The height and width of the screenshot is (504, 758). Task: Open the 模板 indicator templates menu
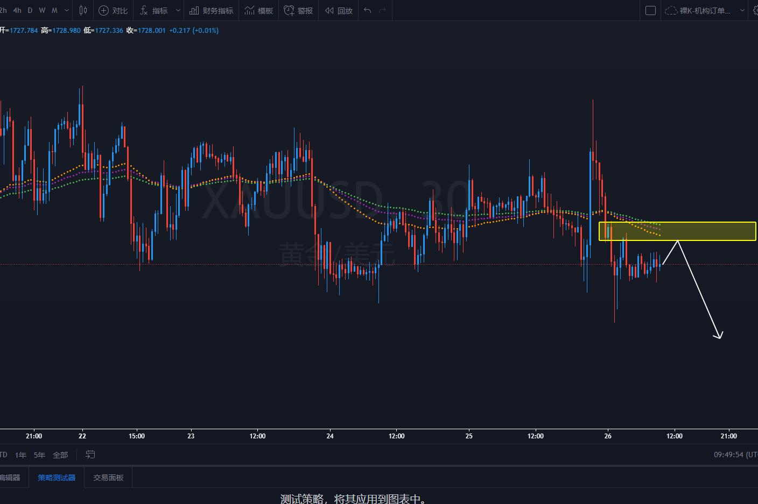[259, 10]
